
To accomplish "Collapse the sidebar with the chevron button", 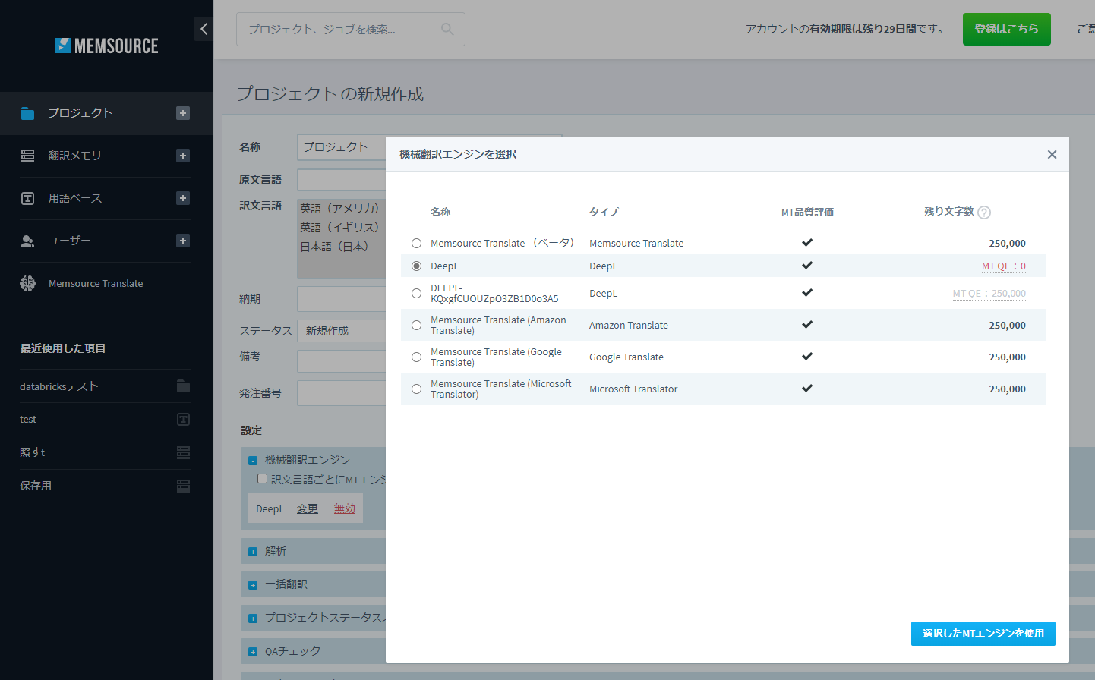I will (204, 29).
